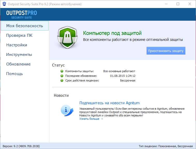Click the OUTPOSTPRO Security Suite logo
This screenshot has width=196, height=149.
coord(21,14)
